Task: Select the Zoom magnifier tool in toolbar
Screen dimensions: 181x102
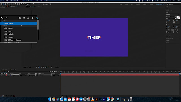Action: (8, 4)
